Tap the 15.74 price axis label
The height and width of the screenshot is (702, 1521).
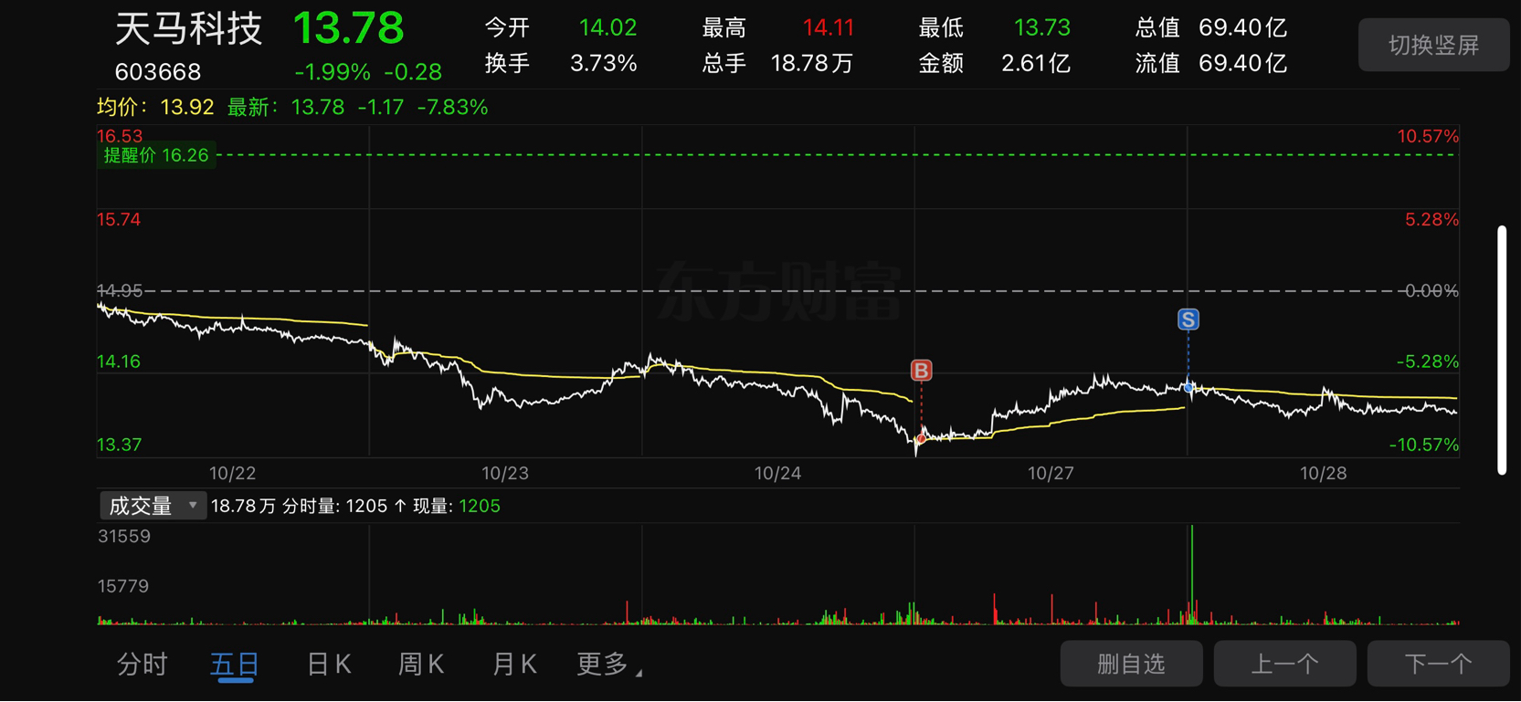(x=119, y=219)
